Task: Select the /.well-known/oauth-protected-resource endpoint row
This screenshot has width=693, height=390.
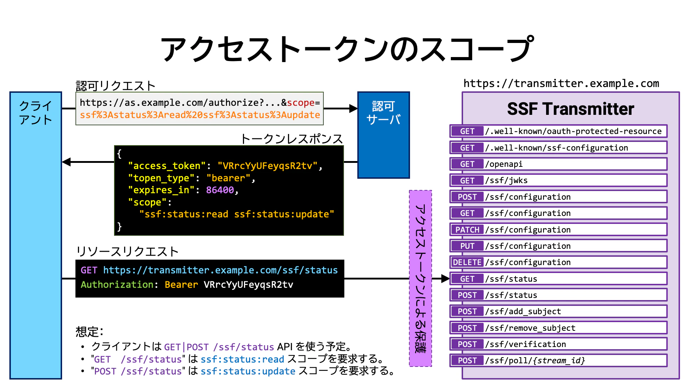Action: (x=573, y=131)
